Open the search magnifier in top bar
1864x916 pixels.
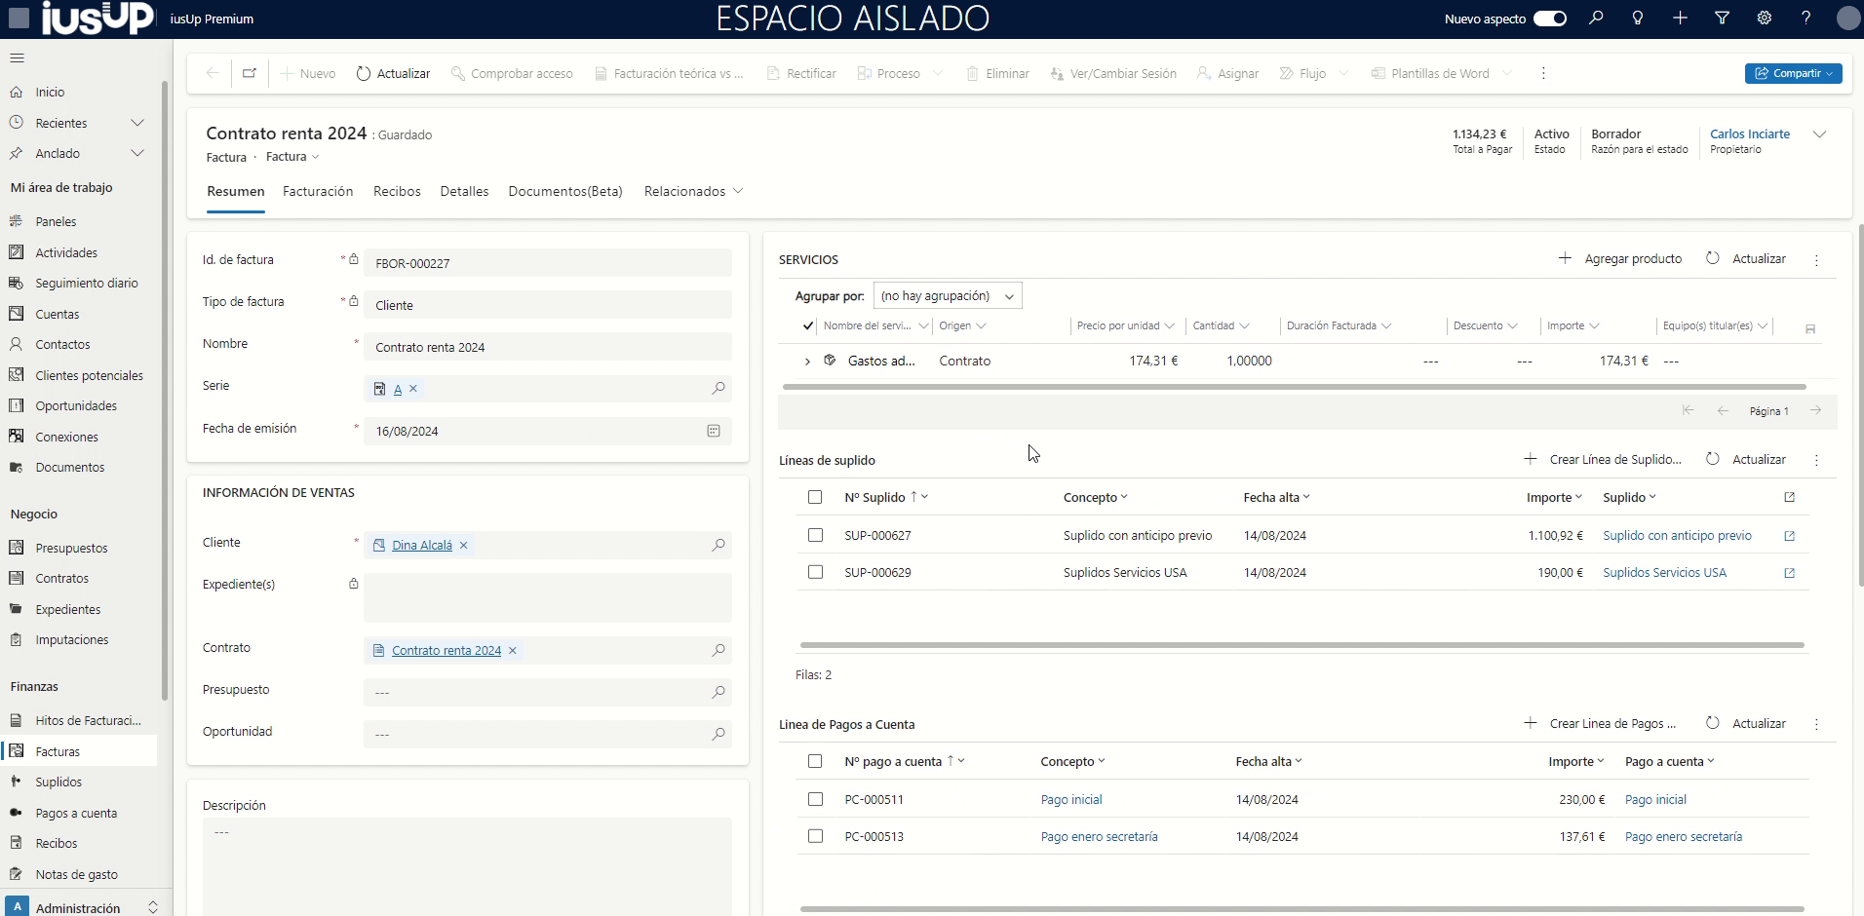1596,19
